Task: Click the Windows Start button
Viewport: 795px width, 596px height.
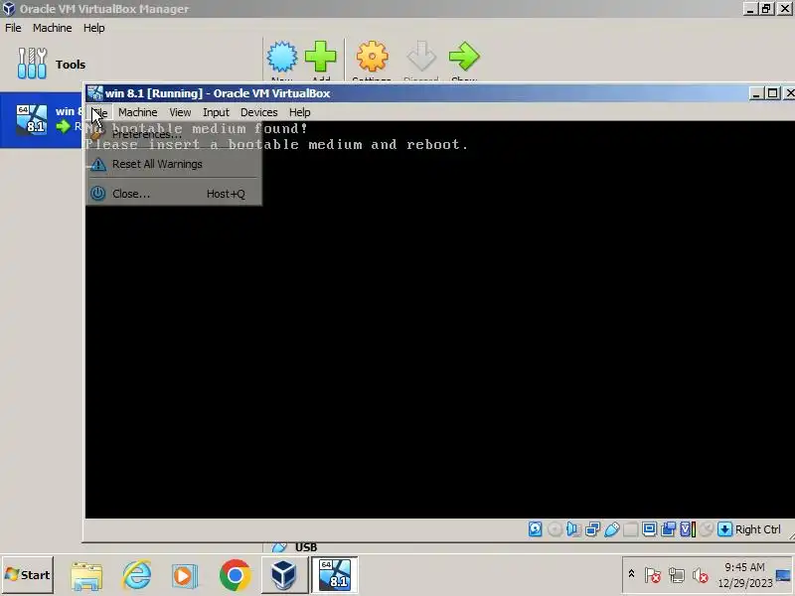Action: tap(28, 575)
